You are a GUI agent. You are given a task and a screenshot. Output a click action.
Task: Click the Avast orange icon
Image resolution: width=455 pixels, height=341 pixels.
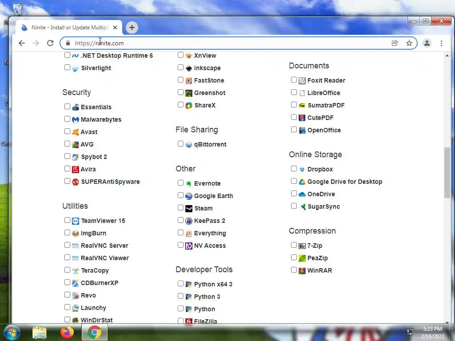(x=76, y=132)
